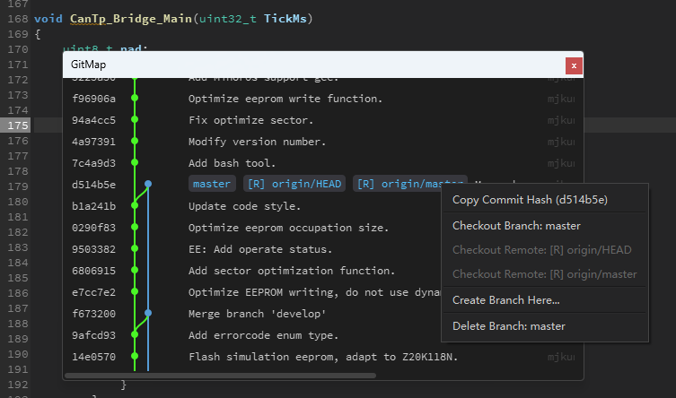The image size is (676, 398).
Task: Select commit hash b1a241b
Action: point(93,206)
